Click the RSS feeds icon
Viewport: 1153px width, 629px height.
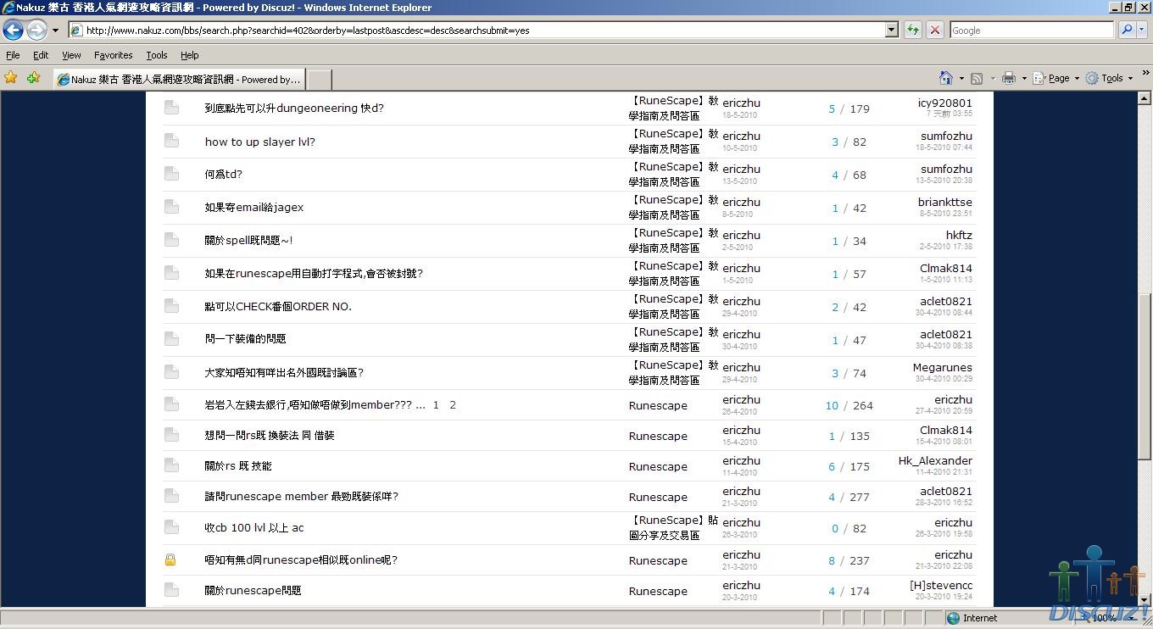977,78
